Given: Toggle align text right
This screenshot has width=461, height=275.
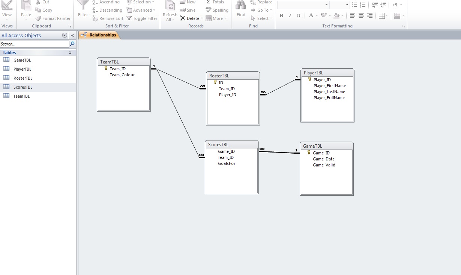Looking at the screenshot, I should pyautogui.click(x=370, y=16).
